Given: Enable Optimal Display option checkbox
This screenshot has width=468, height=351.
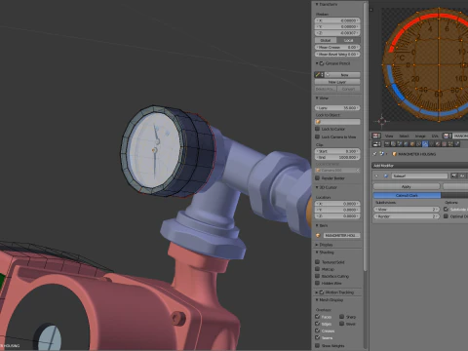Looking at the screenshot, I should (x=446, y=216).
